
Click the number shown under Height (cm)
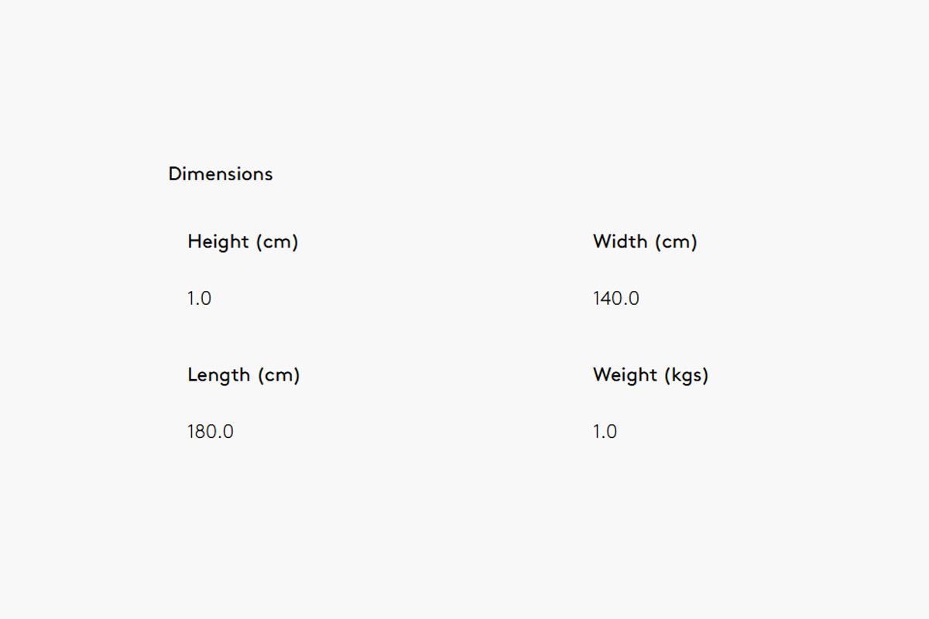click(199, 299)
